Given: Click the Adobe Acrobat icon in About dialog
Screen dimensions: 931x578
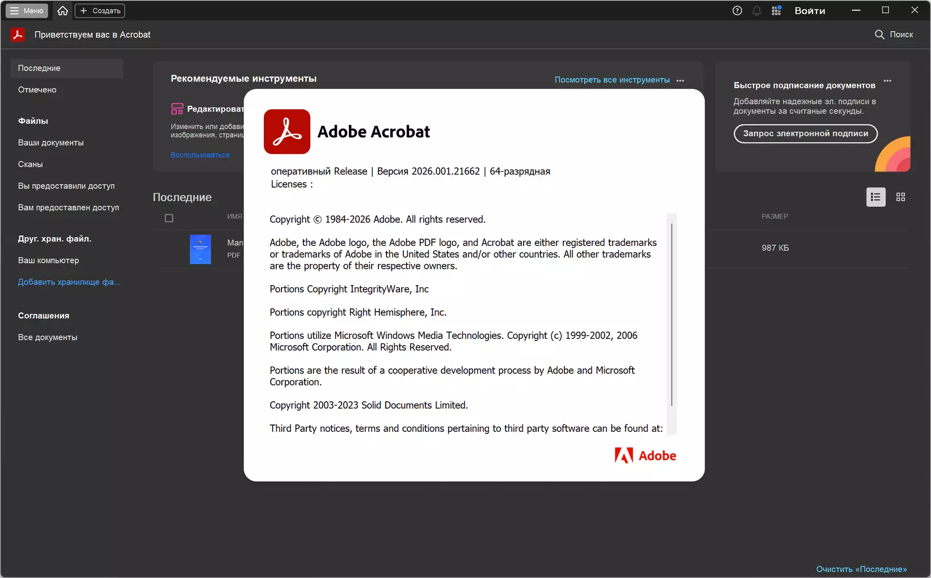Looking at the screenshot, I should click(287, 131).
